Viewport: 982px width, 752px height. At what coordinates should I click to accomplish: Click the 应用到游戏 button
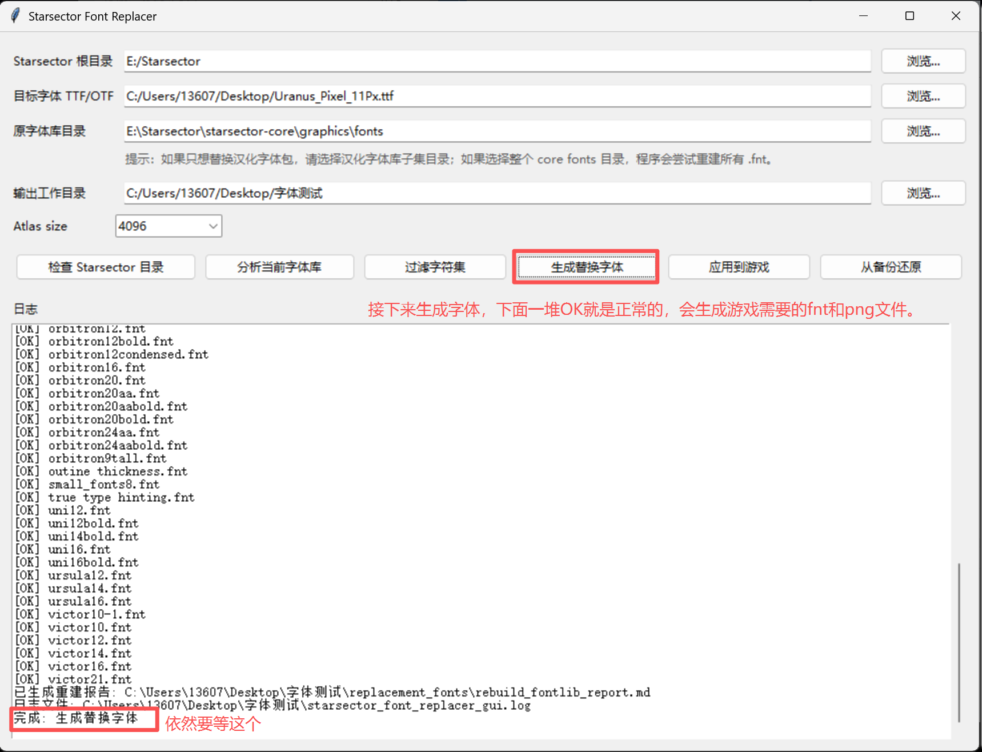pyautogui.click(x=739, y=267)
